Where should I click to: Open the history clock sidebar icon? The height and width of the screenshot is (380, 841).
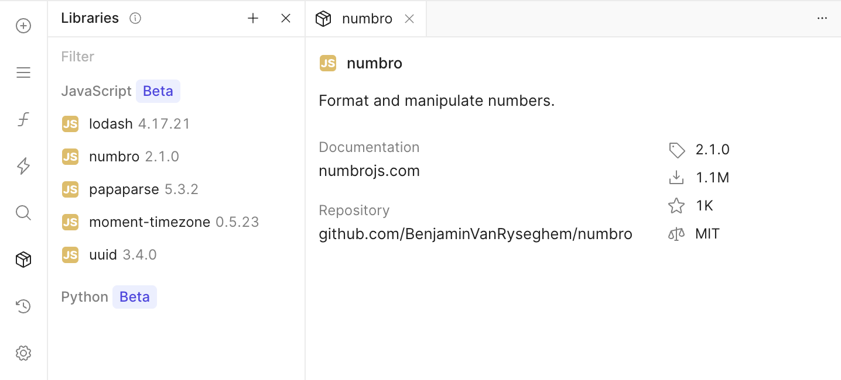(23, 306)
